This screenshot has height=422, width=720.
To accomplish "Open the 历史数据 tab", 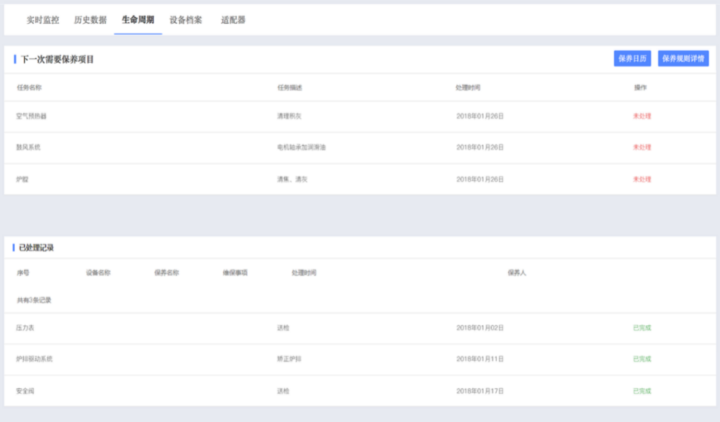I will coord(91,20).
